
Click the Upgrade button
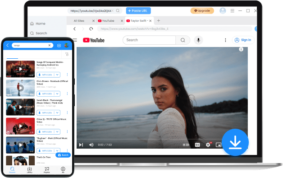tap(202, 11)
